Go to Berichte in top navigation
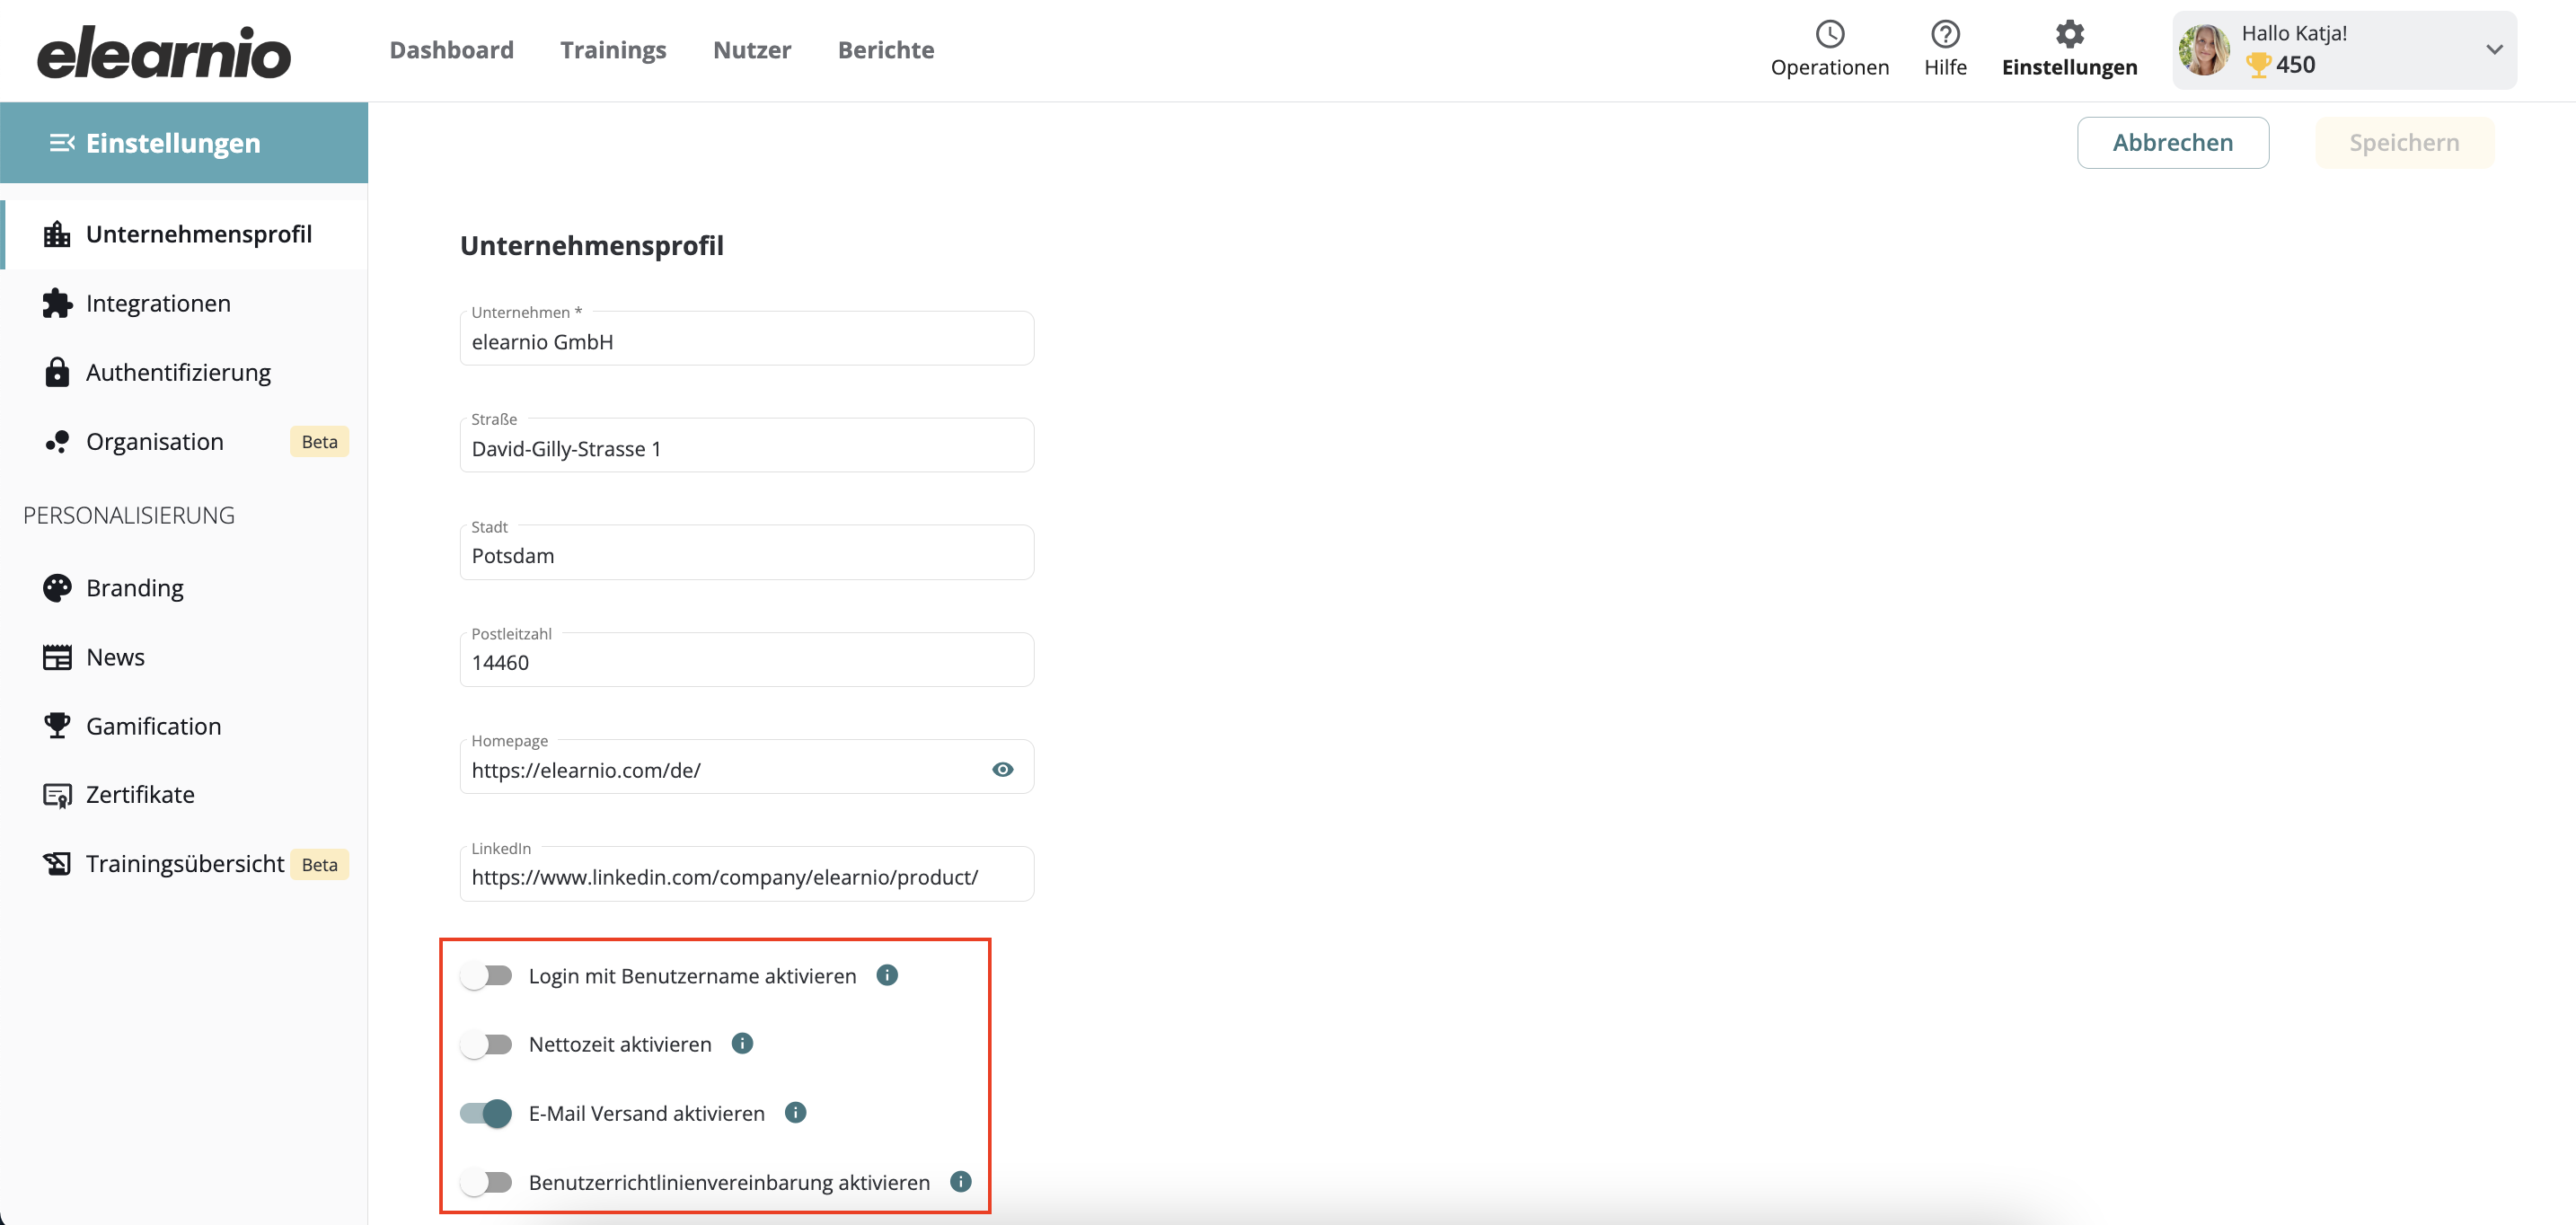This screenshot has height=1225, width=2576. (x=885, y=50)
